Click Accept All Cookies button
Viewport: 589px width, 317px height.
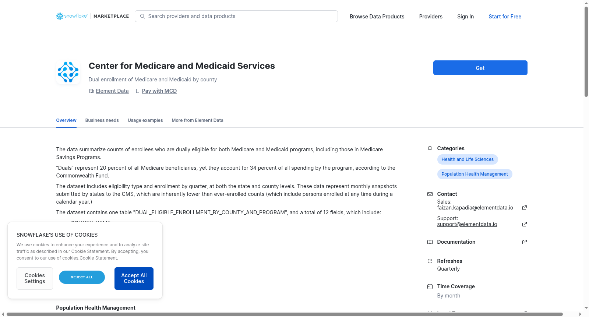click(134, 278)
